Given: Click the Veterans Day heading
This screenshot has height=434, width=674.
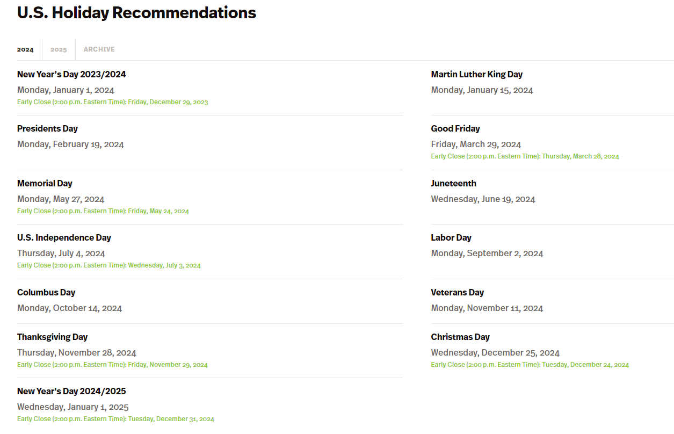Looking at the screenshot, I should click(458, 292).
